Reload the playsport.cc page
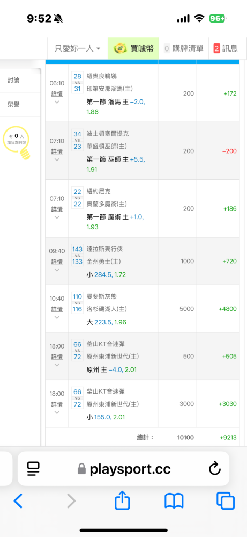The height and width of the screenshot is (537, 247). pyautogui.click(x=214, y=469)
